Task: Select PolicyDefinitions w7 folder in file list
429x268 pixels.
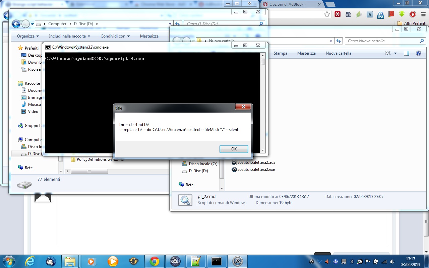Action: point(97,159)
